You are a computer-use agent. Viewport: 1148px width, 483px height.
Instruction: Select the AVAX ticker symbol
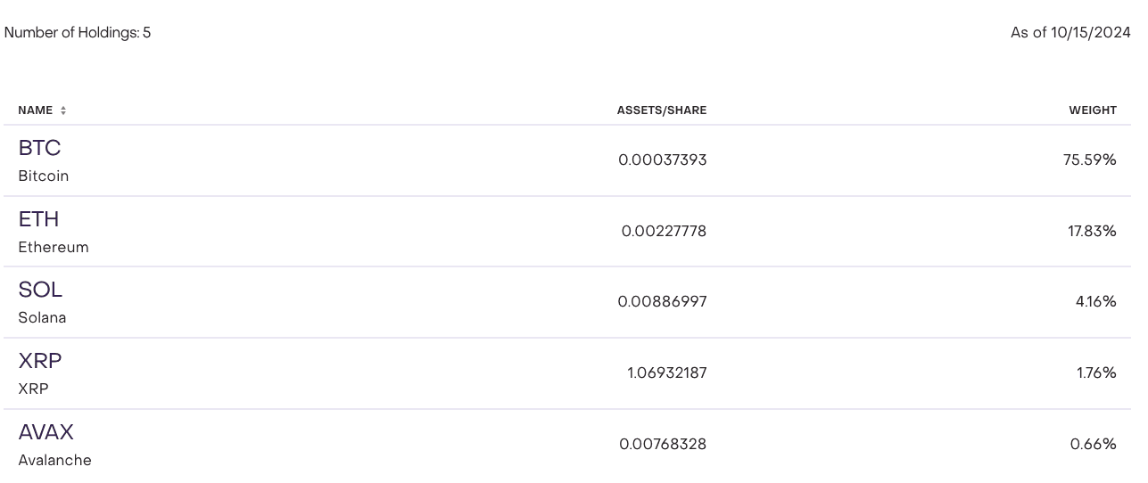point(45,432)
